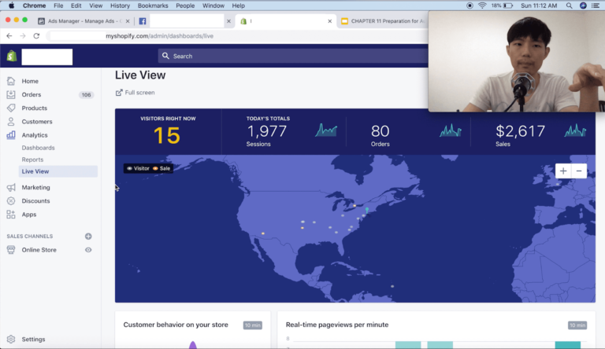Switch to the Ads Manager tab

[x=84, y=21]
